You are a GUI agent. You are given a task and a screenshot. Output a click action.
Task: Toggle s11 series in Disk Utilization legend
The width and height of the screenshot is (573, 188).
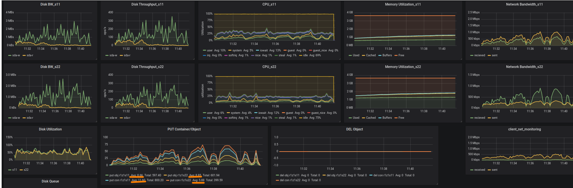tap(14, 170)
